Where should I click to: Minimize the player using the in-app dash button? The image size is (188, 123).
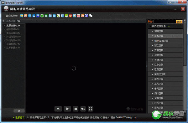175,9
